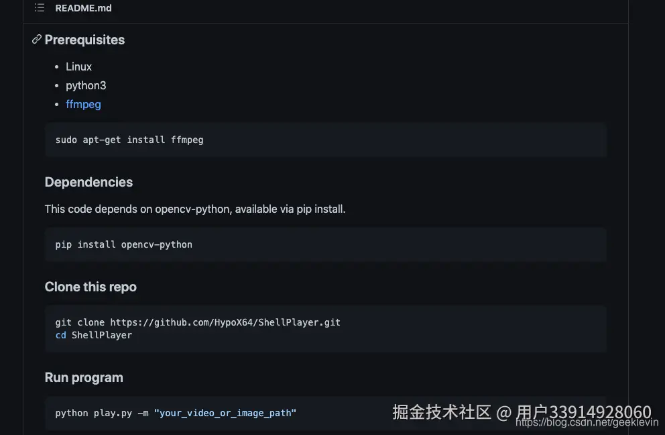Click the python play.py -m command

coord(176,413)
